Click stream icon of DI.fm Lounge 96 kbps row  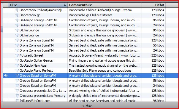[17, 30]
